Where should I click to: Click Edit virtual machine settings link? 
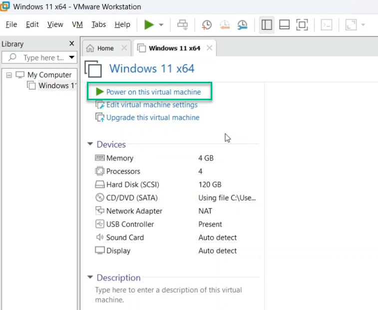click(x=152, y=105)
